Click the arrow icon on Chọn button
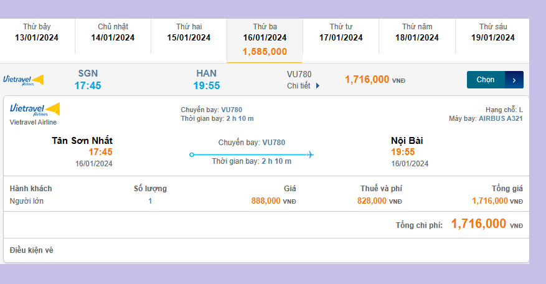The height and width of the screenshot is (284, 546). 514,80
